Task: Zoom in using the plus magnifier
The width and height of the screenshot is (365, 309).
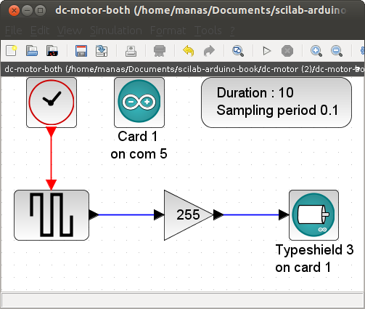Action: (316, 51)
